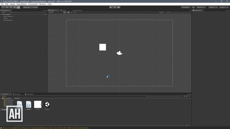The width and height of the screenshot is (230, 129).
Task: Select Quad in Hierarchy
Action: click(x=5, y=18)
